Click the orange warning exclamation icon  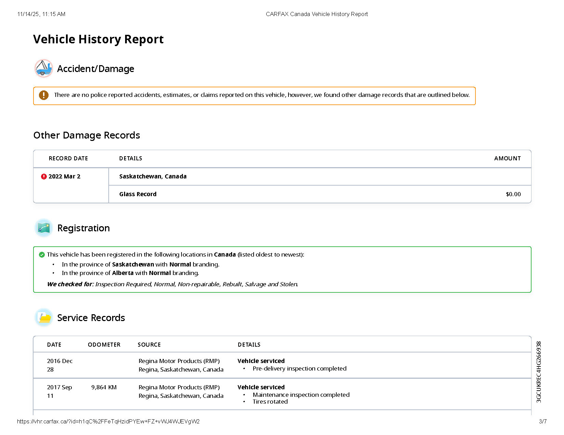[x=44, y=95]
